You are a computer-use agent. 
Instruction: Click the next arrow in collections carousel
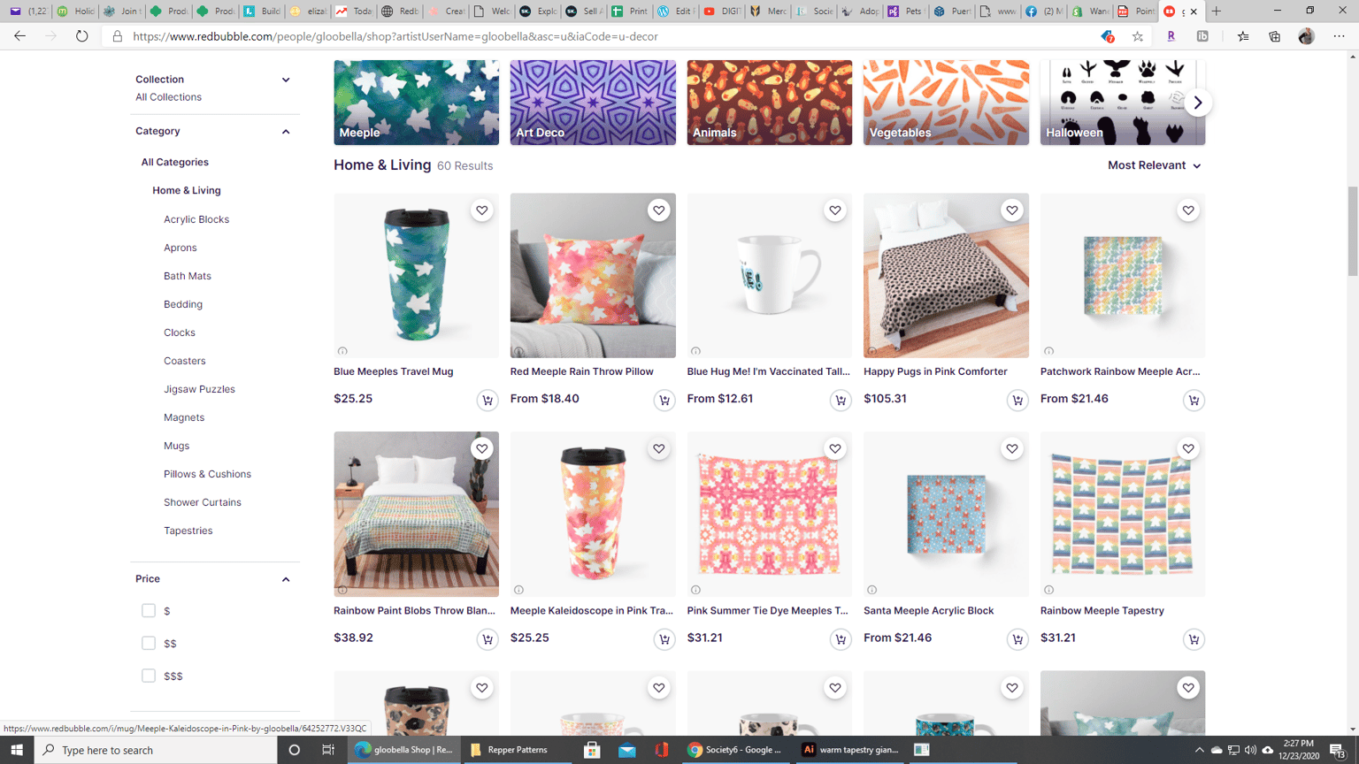pyautogui.click(x=1198, y=103)
